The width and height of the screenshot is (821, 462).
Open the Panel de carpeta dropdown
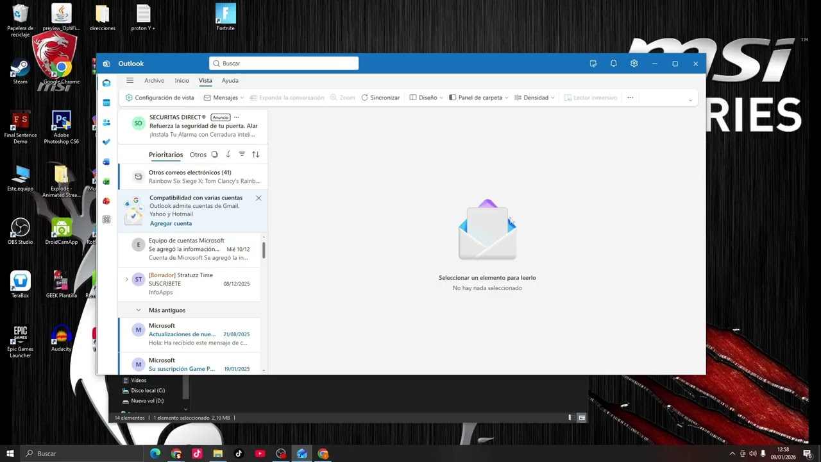coord(478,98)
